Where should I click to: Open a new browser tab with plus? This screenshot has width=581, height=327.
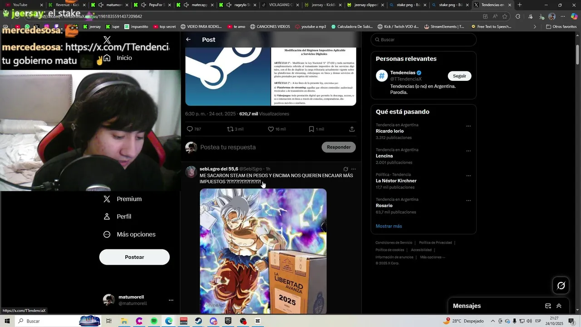520,5
